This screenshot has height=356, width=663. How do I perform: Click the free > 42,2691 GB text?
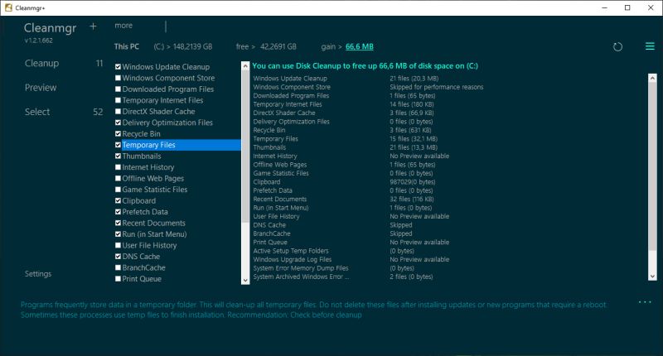(x=266, y=46)
